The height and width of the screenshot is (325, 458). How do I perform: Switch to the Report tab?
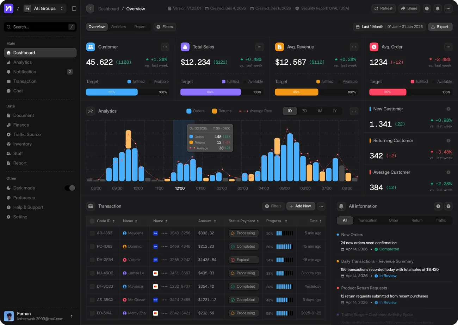[x=140, y=27]
